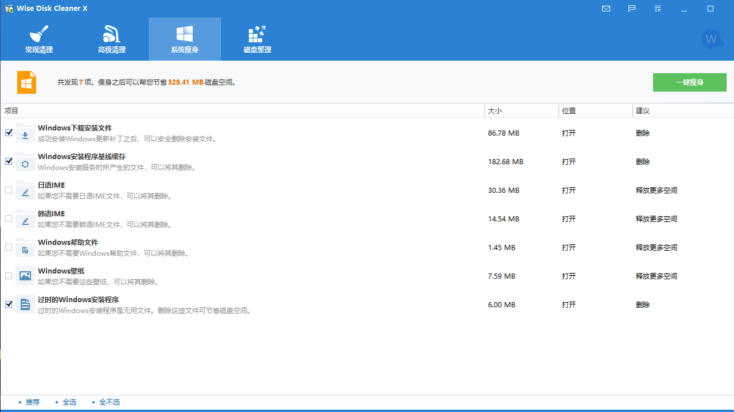734x412 pixels.
Task: Switch to the 磁盘整理 tab
Action: click(x=257, y=38)
